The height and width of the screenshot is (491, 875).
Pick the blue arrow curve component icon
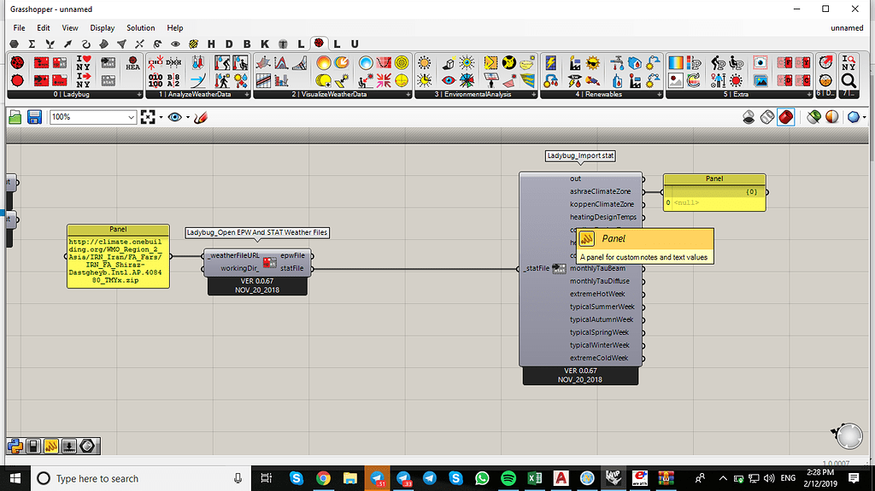[198, 80]
